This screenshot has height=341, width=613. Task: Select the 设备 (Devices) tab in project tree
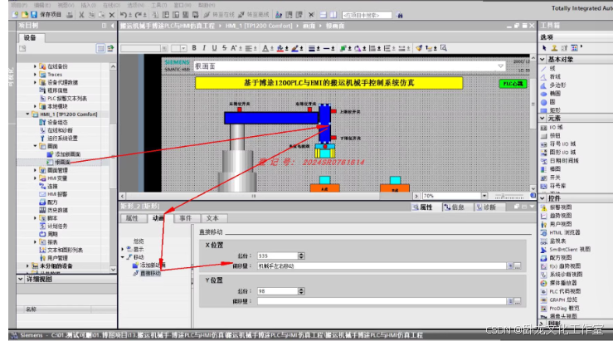point(30,37)
